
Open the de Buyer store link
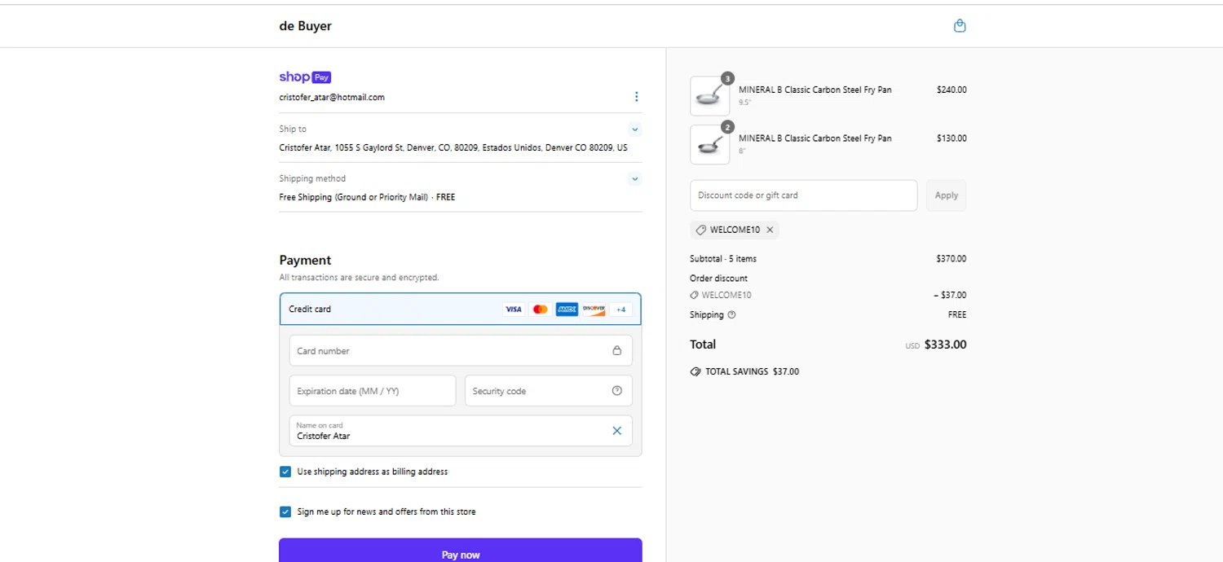tap(306, 26)
